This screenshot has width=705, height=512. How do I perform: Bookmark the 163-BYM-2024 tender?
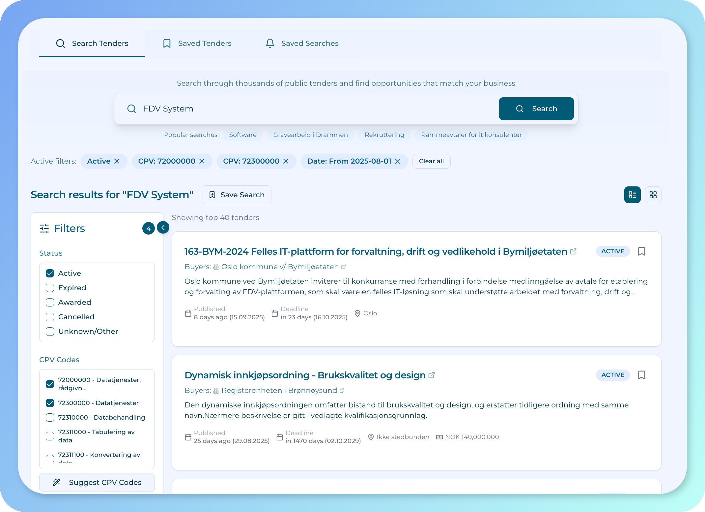click(641, 251)
